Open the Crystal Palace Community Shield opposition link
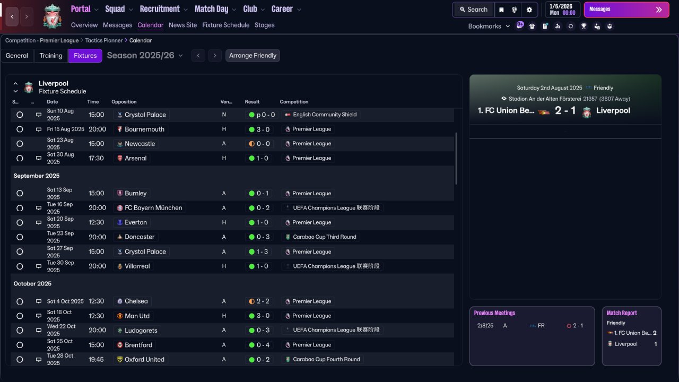Viewport: 679px width, 382px height. (x=141, y=115)
